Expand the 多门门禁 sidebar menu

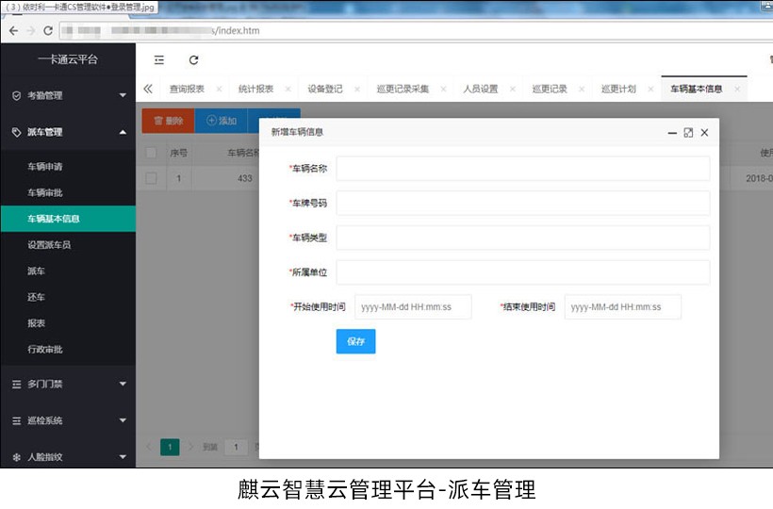tap(68, 384)
